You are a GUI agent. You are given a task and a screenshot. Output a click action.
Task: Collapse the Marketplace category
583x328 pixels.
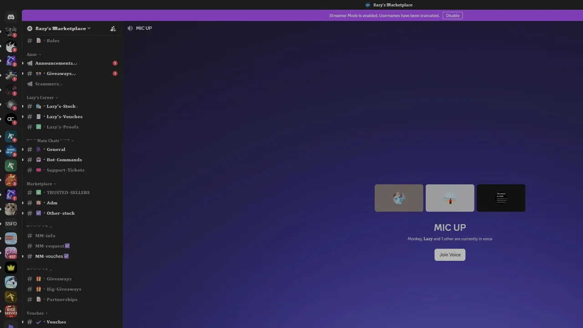(x=41, y=184)
